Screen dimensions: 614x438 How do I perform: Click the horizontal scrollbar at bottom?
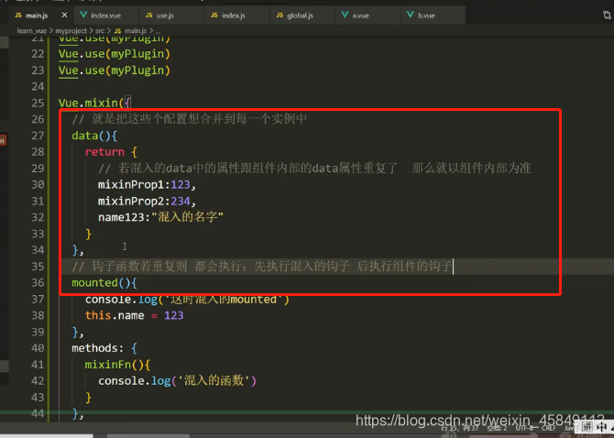[148, 435]
